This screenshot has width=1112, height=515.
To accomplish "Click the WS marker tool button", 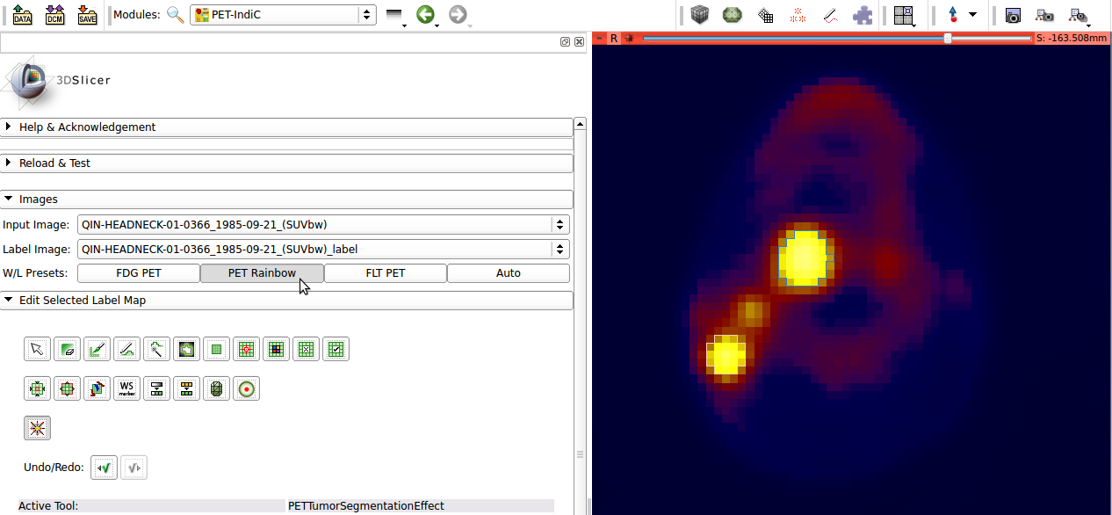I will [x=126, y=388].
